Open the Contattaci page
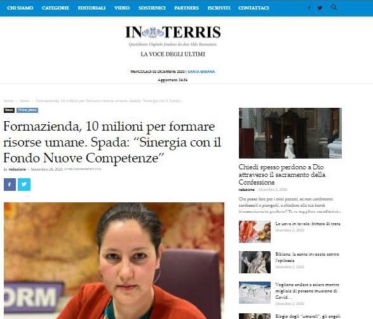 (x=254, y=8)
